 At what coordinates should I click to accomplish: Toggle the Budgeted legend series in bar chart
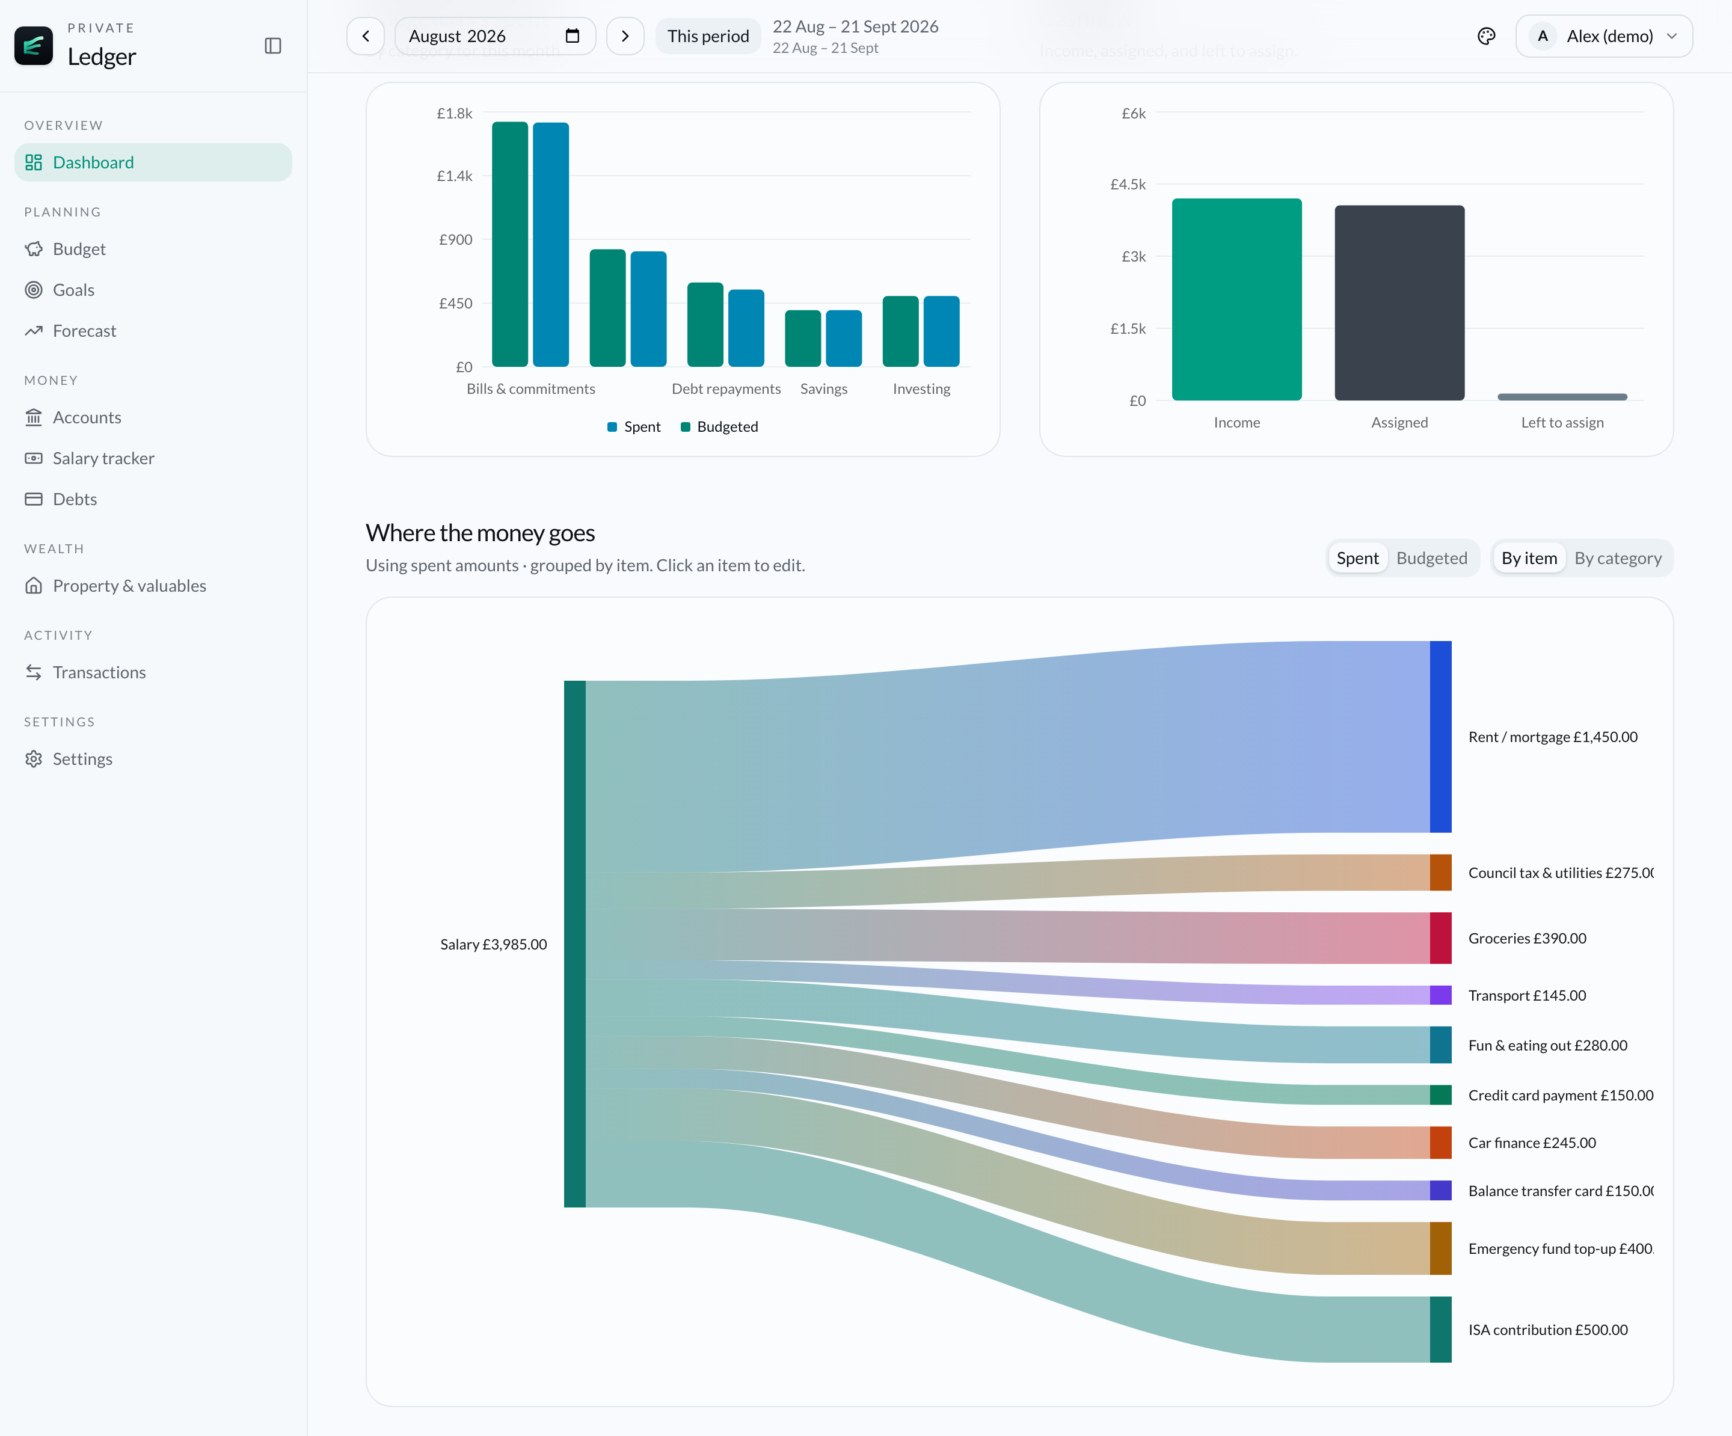coord(719,426)
